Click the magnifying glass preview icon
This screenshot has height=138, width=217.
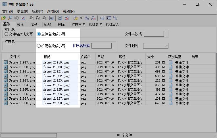point(10,18)
